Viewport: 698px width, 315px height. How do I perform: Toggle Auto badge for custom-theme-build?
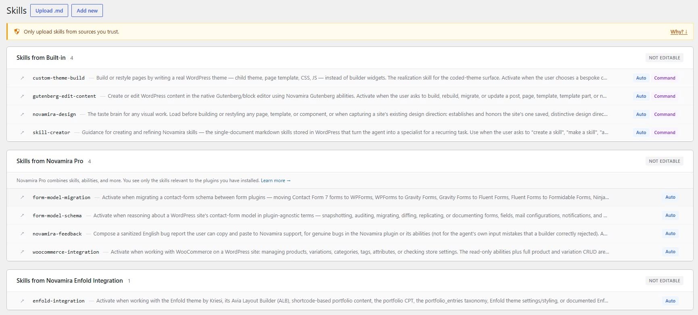click(x=641, y=78)
